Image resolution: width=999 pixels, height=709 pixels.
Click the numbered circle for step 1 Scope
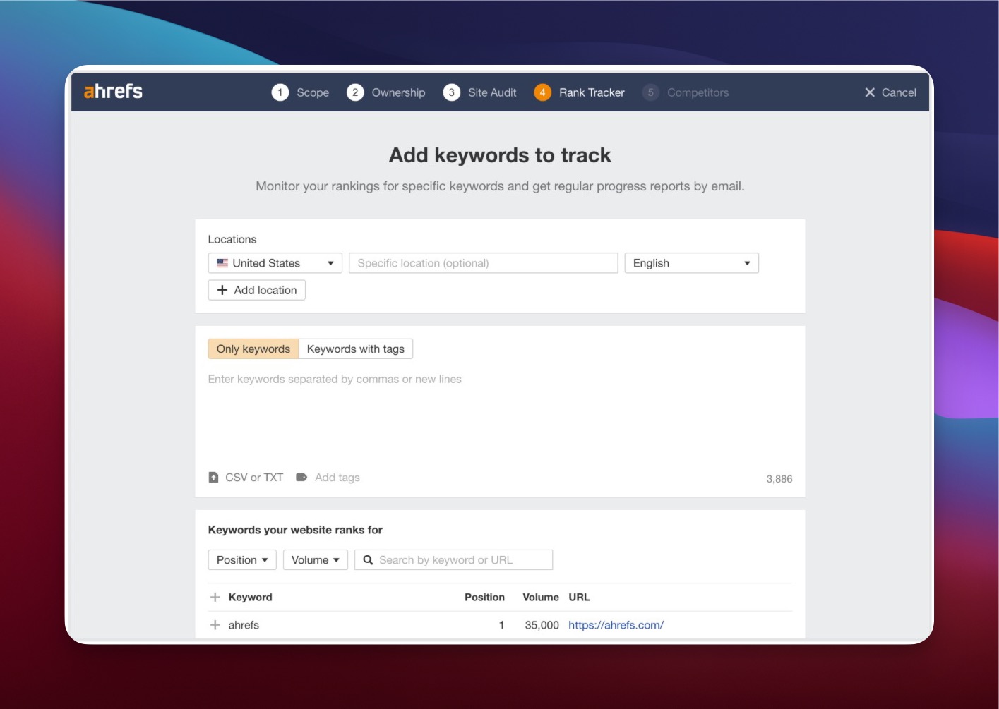pyautogui.click(x=281, y=92)
